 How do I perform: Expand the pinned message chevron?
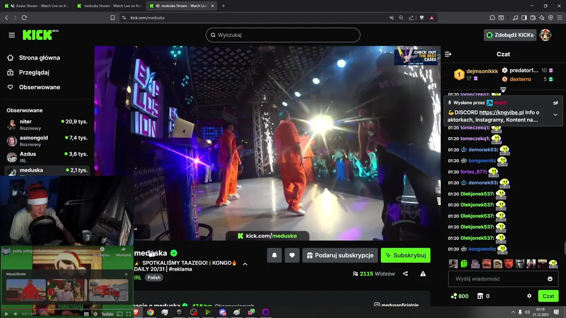[555, 114]
